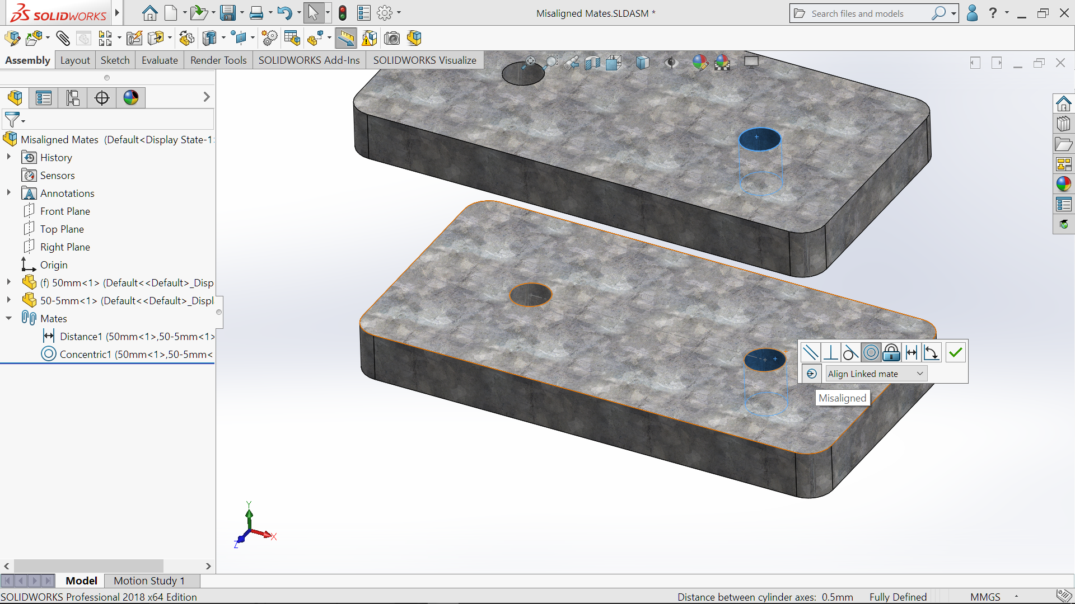Select the Angle mate icon
1075x604 pixels.
(932, 352)
